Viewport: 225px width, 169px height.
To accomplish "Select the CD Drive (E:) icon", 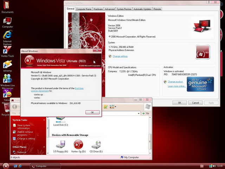I will coord(96,146).
